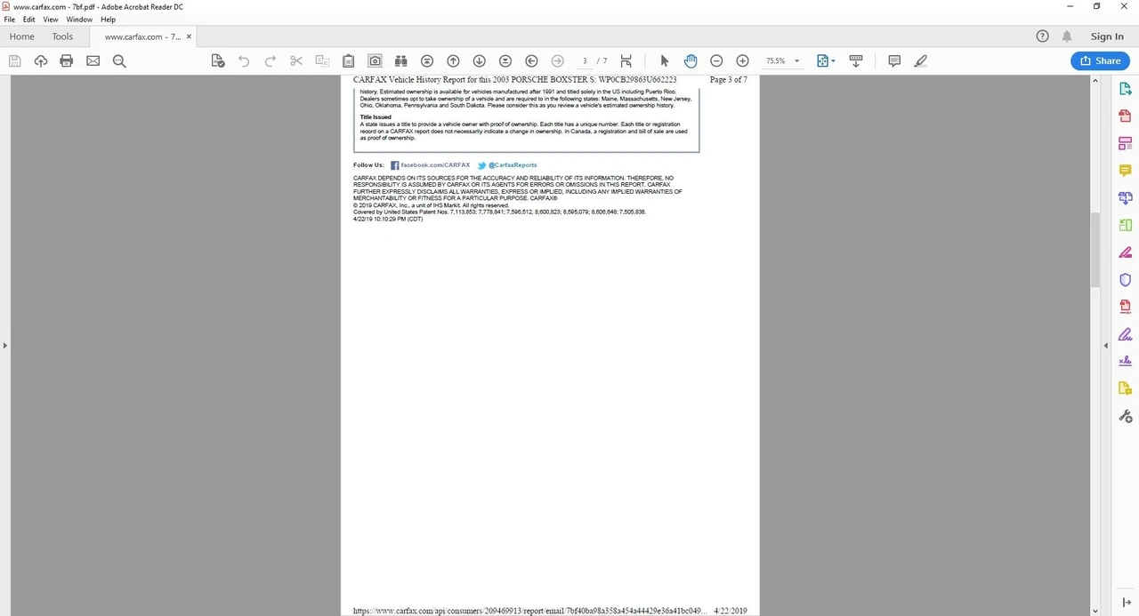Viewport: 1139px width, 616px height.
Task: Go to previous page arrow
Action: coord(453,60)
